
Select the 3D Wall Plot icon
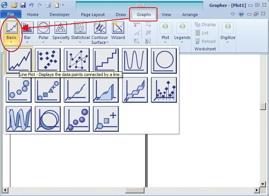click(106, 90)
